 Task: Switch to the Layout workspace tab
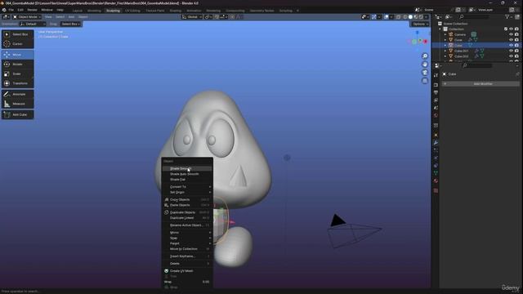[x=78, y=11]
